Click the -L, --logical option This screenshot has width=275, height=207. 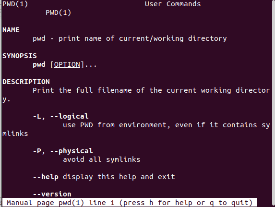point(60,116)
